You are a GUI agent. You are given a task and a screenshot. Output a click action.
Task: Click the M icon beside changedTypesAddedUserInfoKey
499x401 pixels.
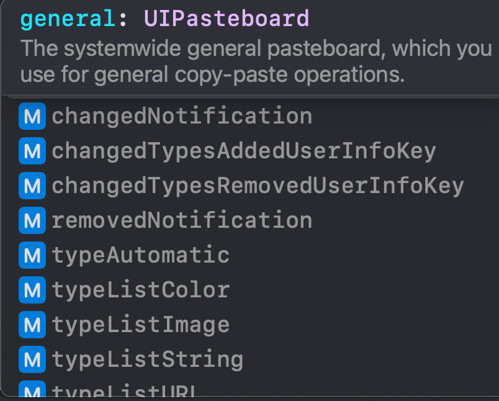32,151
